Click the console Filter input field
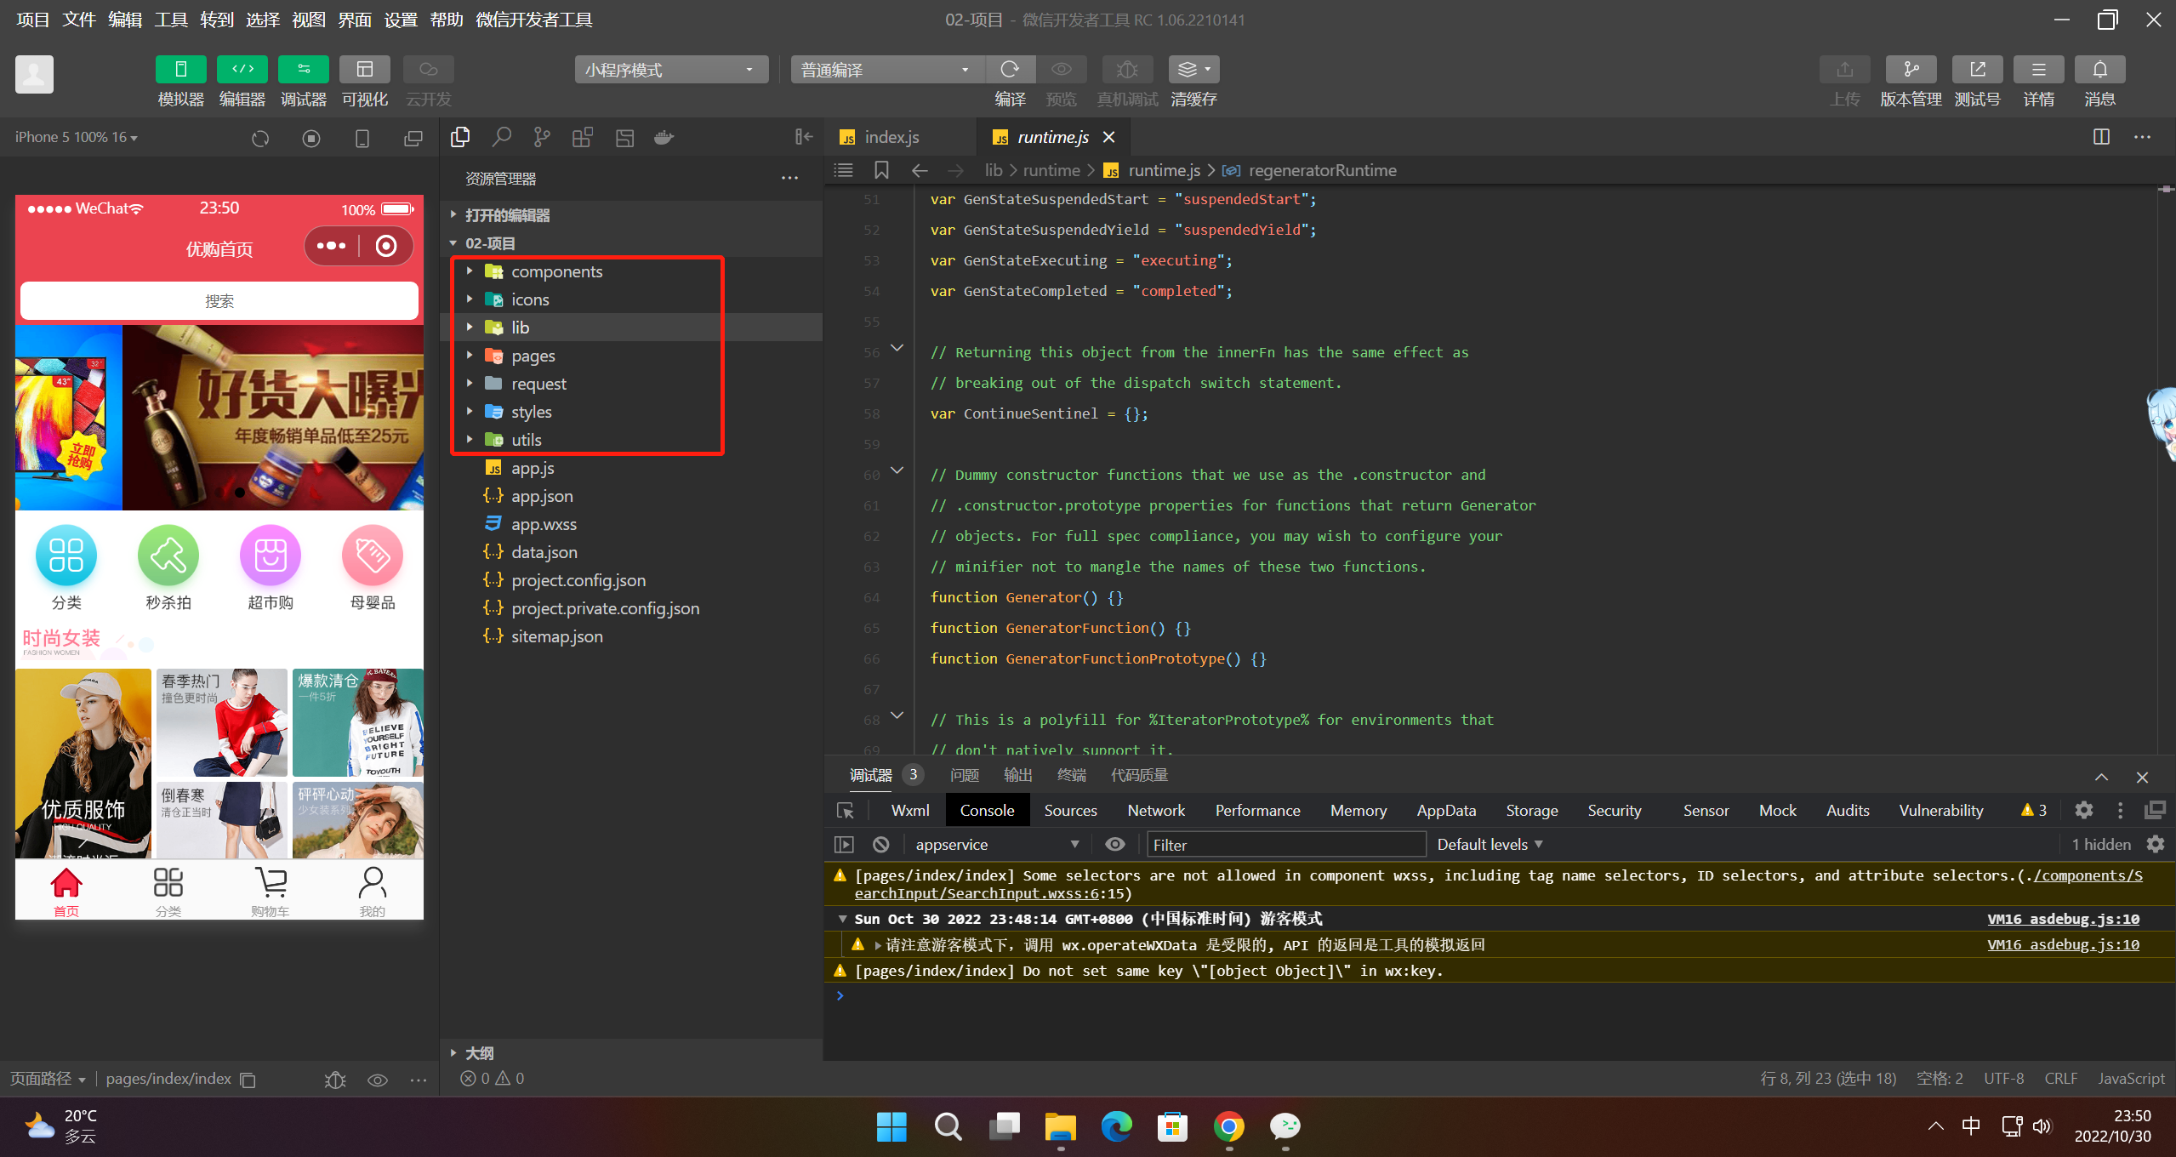Screen dimensions: 2176x1157 point(1285,844)
